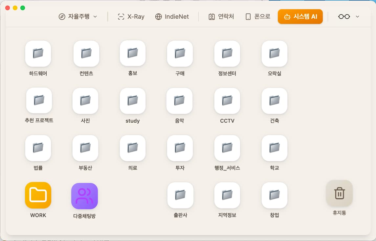Open the 정보센터 folder icon
376x241 pixels.
[227, 53]
